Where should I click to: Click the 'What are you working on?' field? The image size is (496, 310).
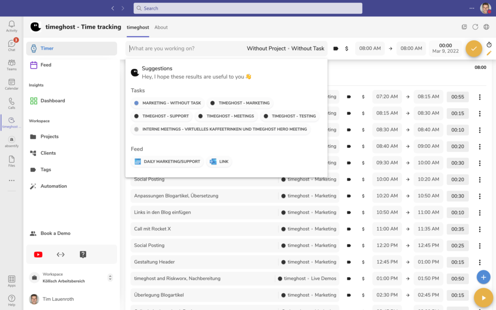184,48
